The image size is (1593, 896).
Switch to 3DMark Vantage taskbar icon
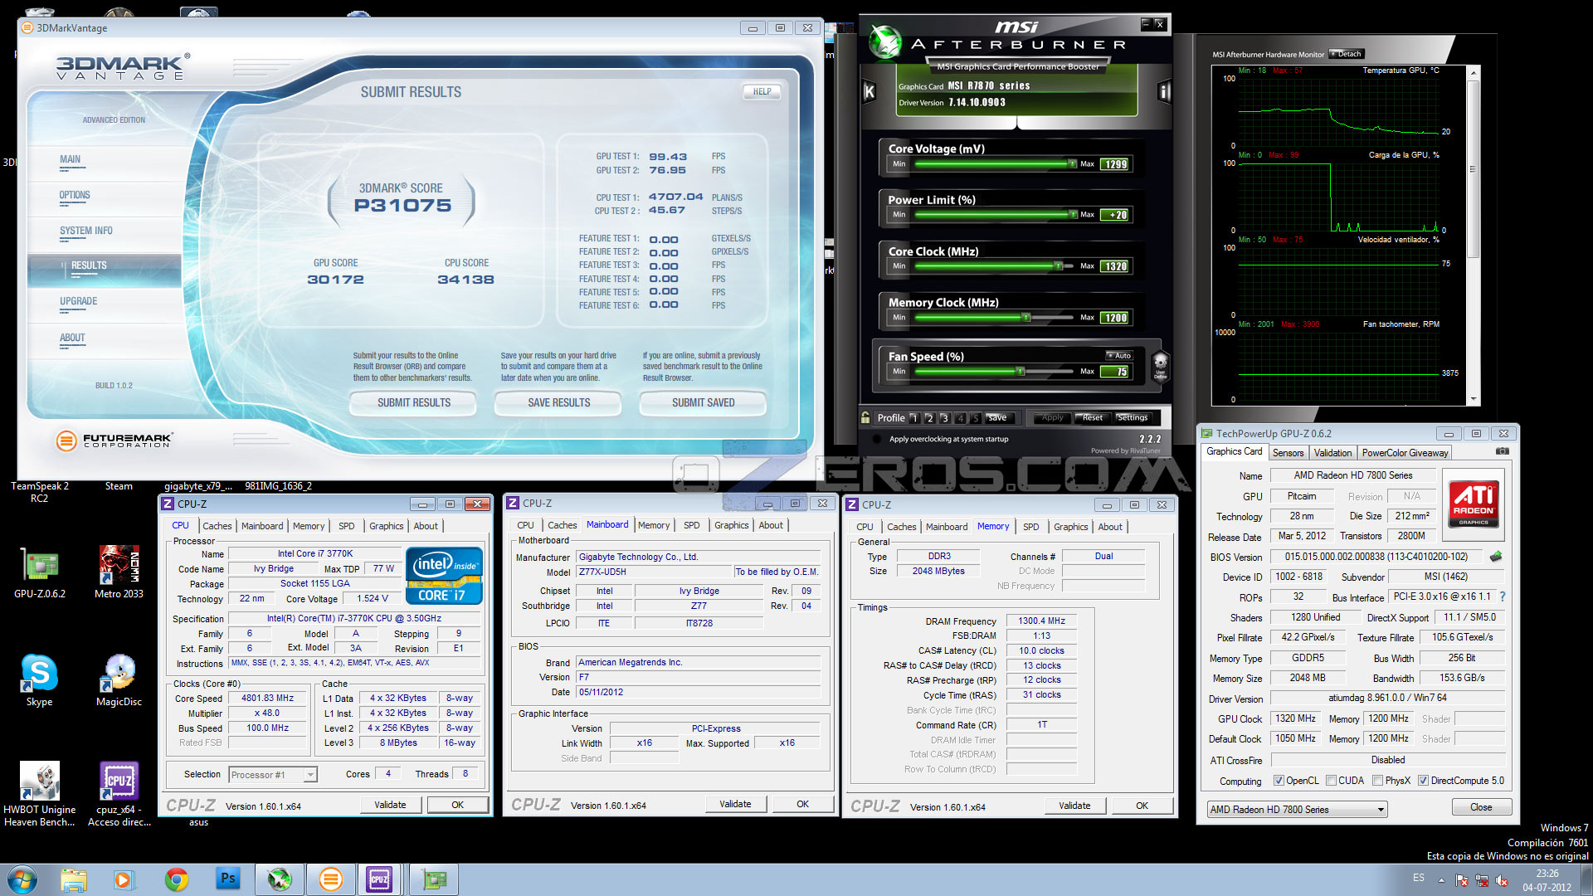[x=330, y=879]
